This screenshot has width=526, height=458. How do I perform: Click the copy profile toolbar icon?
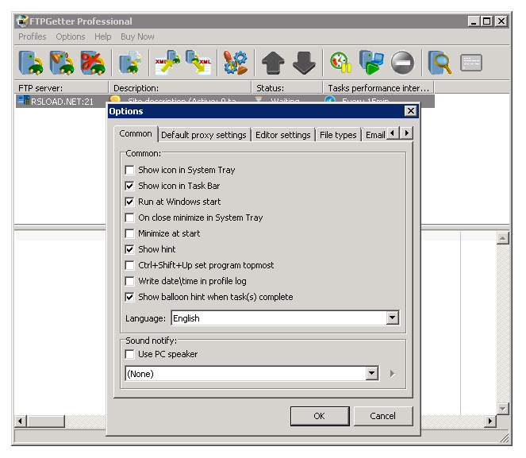(x=130, y=63)
